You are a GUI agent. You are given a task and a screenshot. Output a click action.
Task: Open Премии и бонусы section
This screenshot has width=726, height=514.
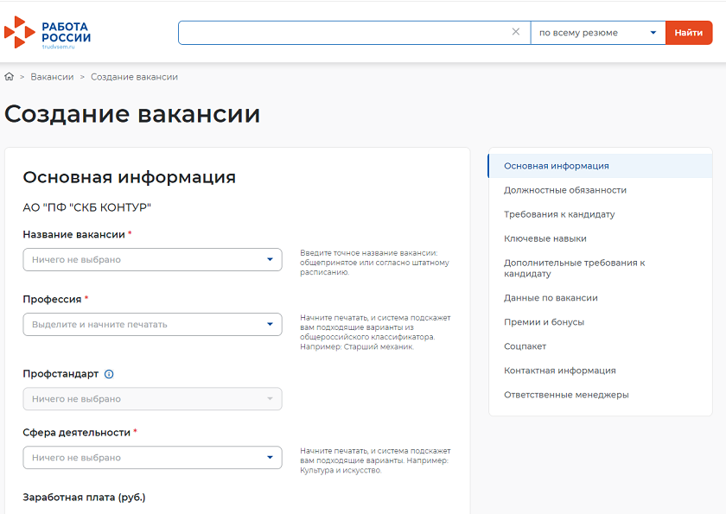544,322
